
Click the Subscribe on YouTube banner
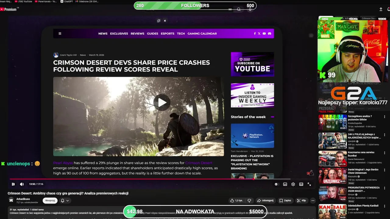(252, 64)
